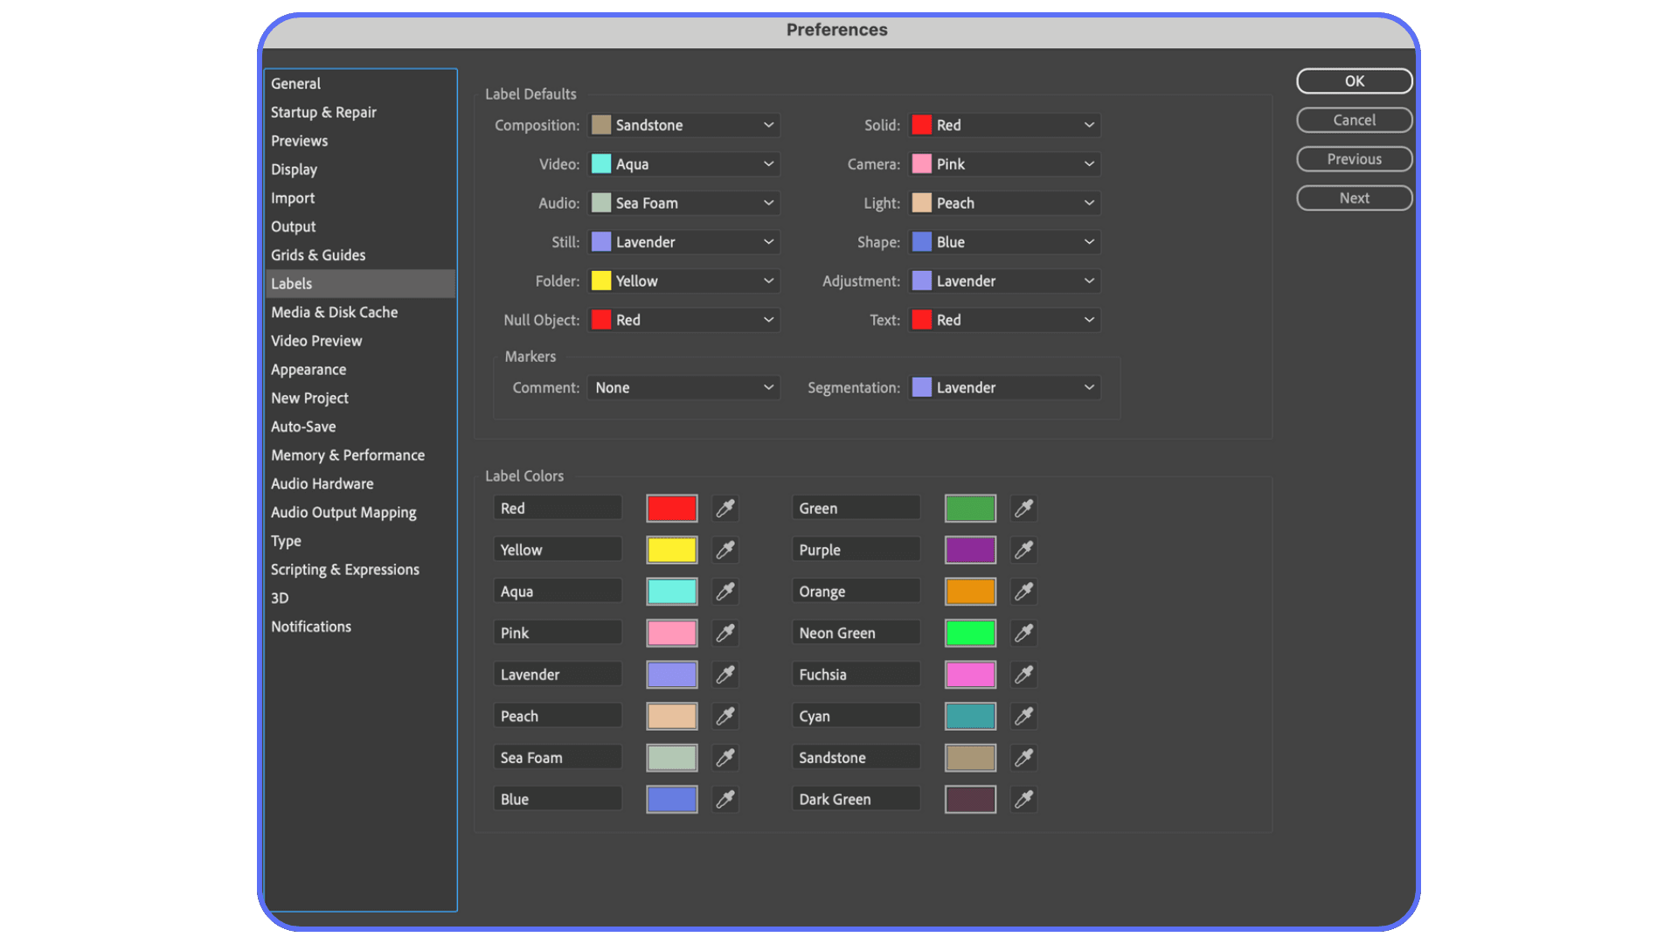Image resolution: width=1678 pixels, height=944 pixels.
Task: Click the eyedropper for Sandstone
Action: pyautogui.click(x=1023, y=757)
